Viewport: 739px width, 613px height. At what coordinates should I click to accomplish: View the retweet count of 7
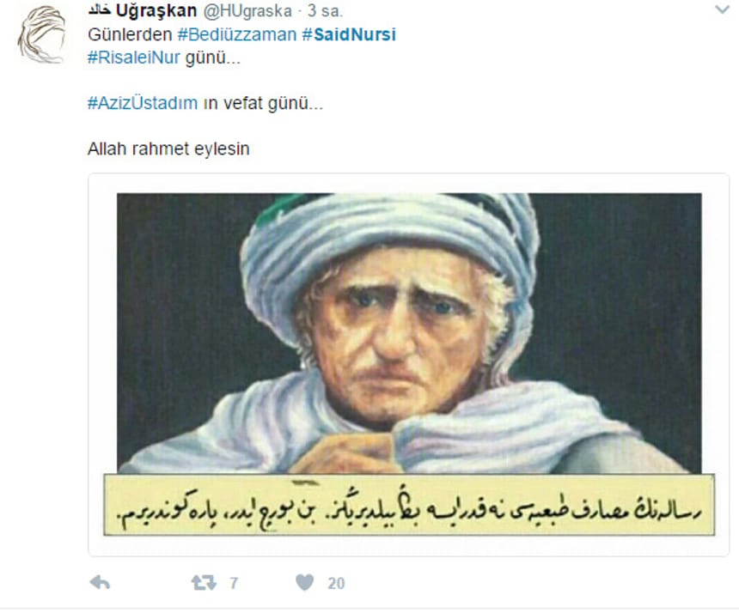(x=234, y=584)
